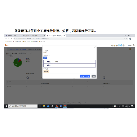Open File Explorer from the taskbar
137x137 pixels.
click(x=44, y=106)
